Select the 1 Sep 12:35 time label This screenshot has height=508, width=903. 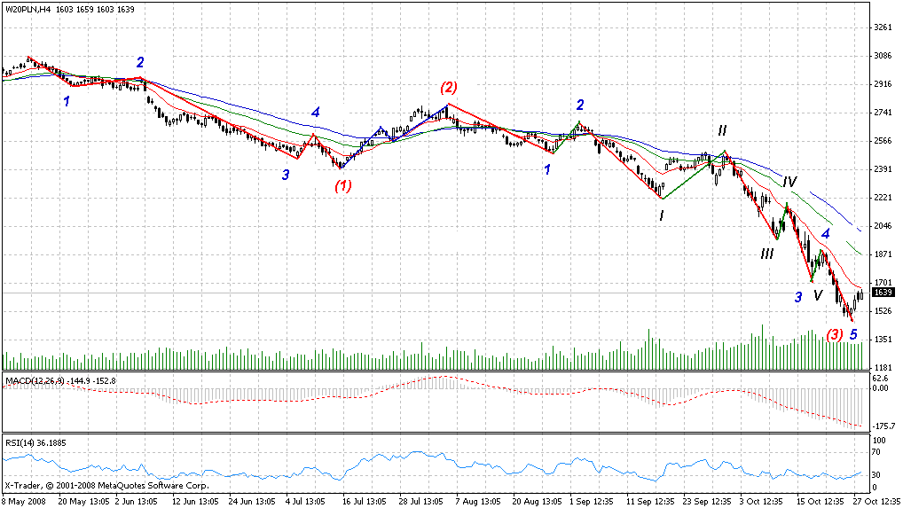(x=593, y=501)
